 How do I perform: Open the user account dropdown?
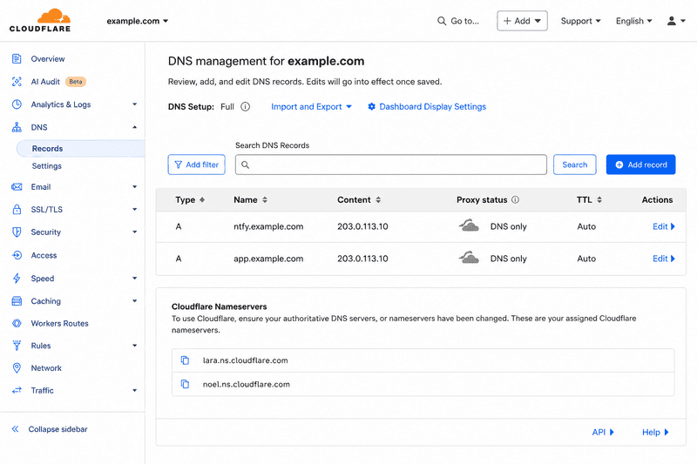pos(676,21)
